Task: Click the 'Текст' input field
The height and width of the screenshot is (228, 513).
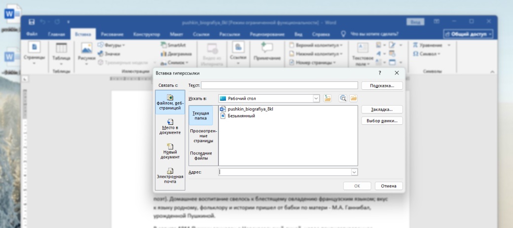Action: click(x=279, y=85)
